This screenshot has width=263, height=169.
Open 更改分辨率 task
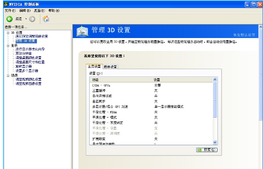[x=23, y=53]
